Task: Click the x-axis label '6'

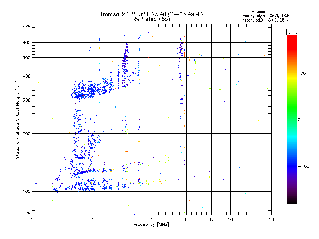Action: pyautogui.click(x=186, y=219)
